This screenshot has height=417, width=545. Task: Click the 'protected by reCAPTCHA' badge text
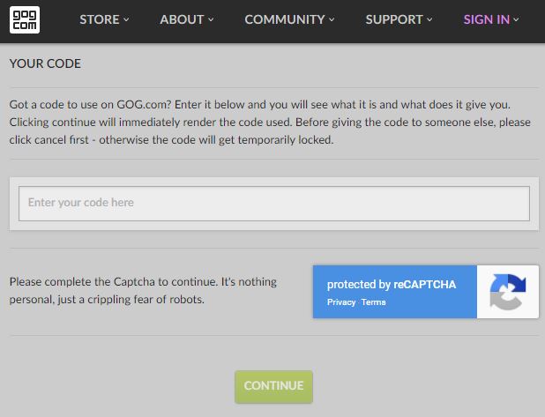click(392, 285)
